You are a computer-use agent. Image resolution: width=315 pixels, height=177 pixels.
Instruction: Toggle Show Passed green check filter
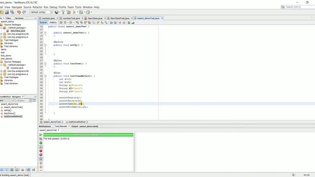point(41,143)
